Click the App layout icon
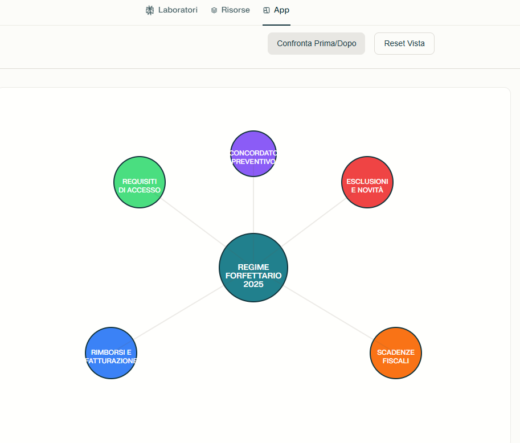The height and width of the screenshot is (443, 520). click(266, 10)
